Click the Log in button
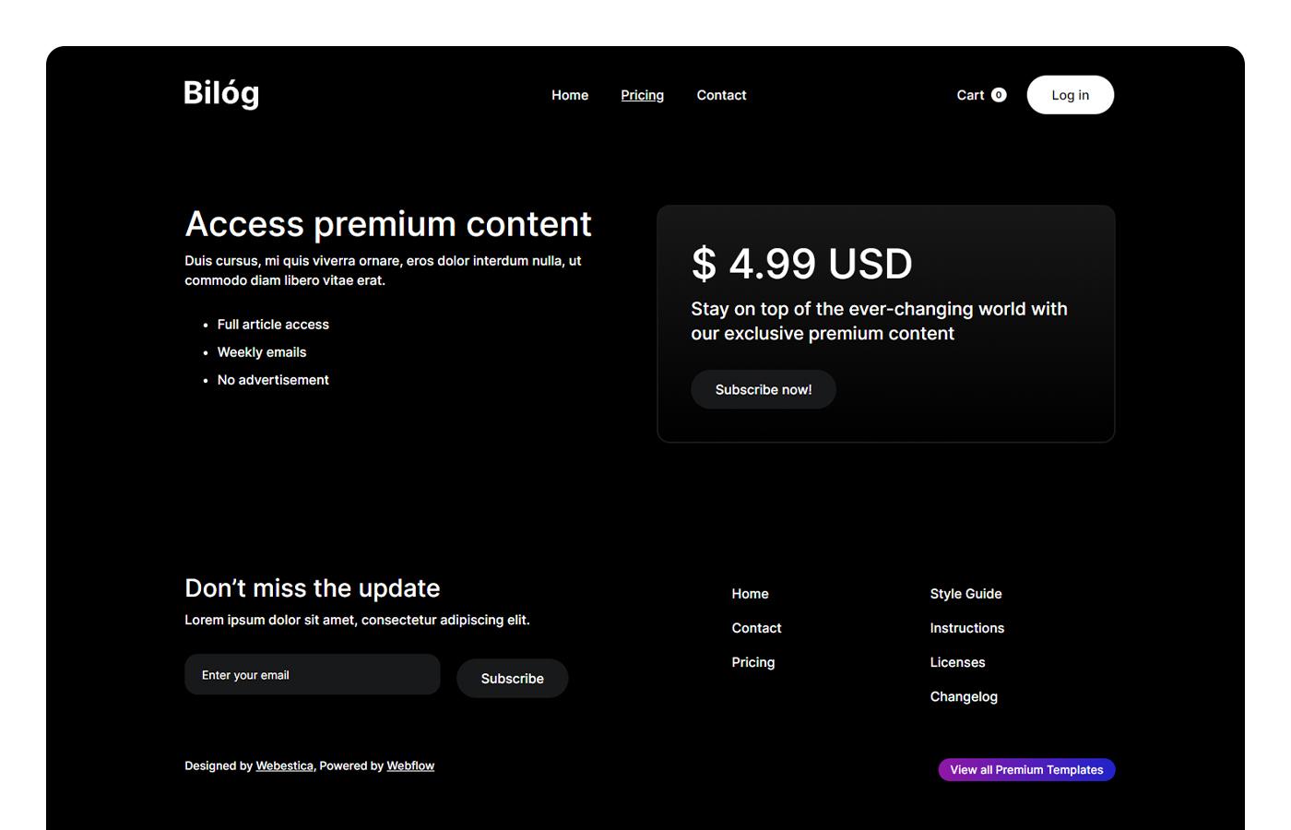Image resolution: width=1291 pixels, height=830 pixels. pos(1070,94)
